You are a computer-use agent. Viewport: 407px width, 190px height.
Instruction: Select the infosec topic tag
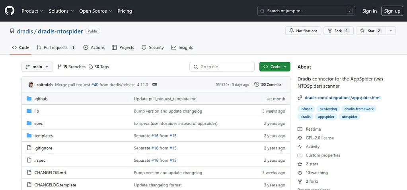pyautogui.click(x=306, y=109)
